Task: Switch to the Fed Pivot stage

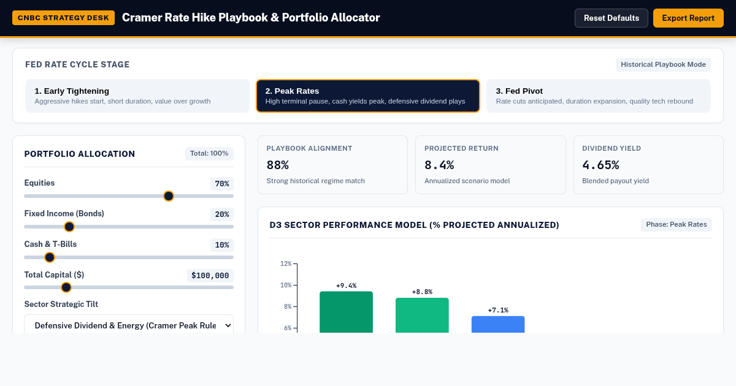Action: [x=599, y=96]
